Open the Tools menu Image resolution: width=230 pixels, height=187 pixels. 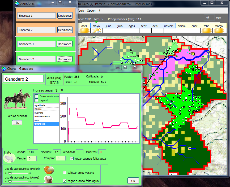(x=80, y=11)
